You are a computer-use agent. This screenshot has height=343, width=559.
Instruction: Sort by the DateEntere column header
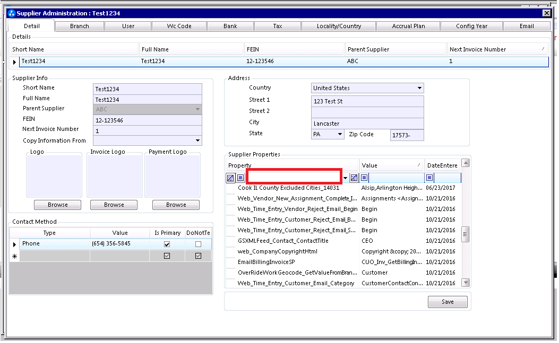click(x=442, y=165)
